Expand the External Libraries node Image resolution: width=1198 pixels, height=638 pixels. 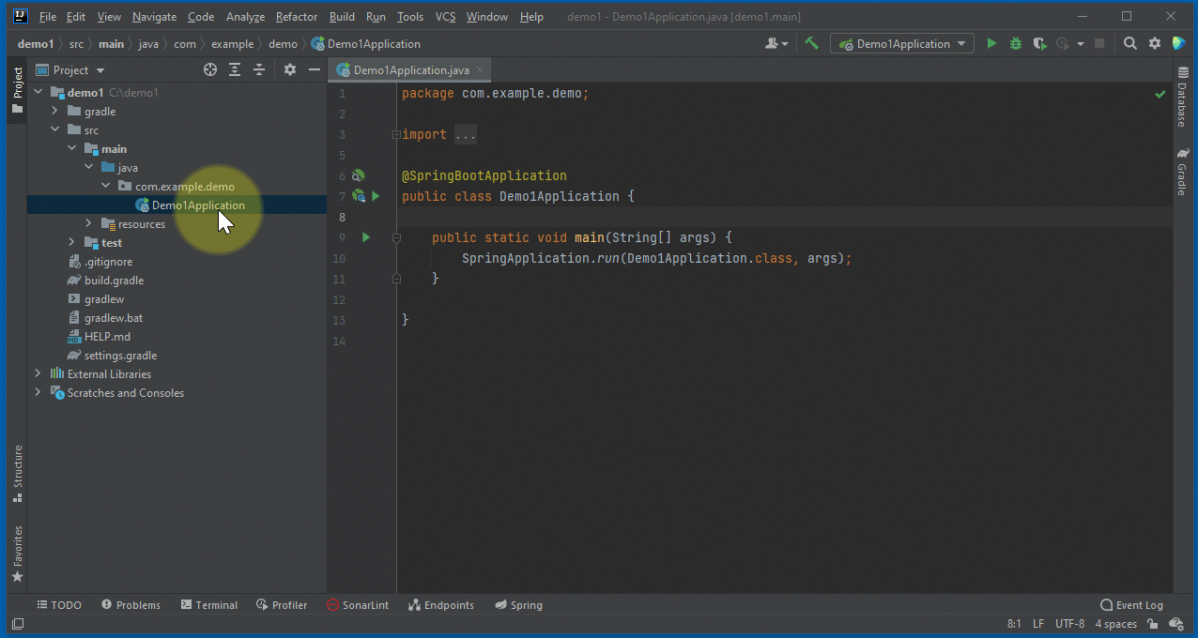pyautogui.click(x=38, y=373)
